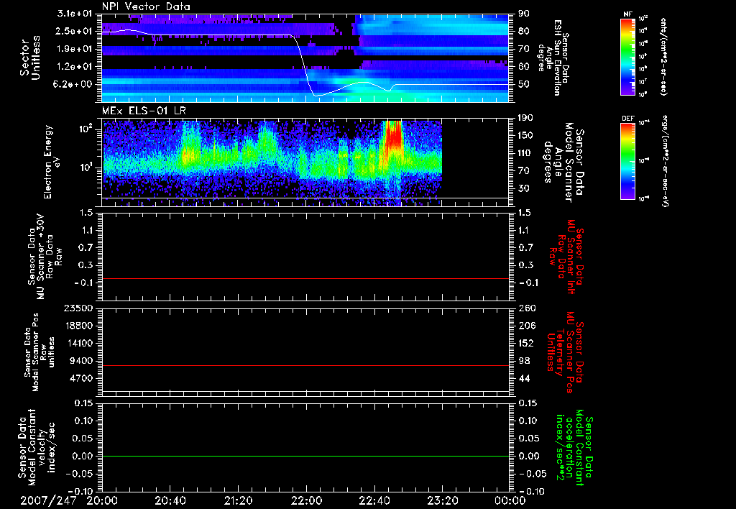Click the MU Scanner +30V Raw Data label
Image resolution: width=736 pixels, height=509 pixels.
[x=45, y=257]
